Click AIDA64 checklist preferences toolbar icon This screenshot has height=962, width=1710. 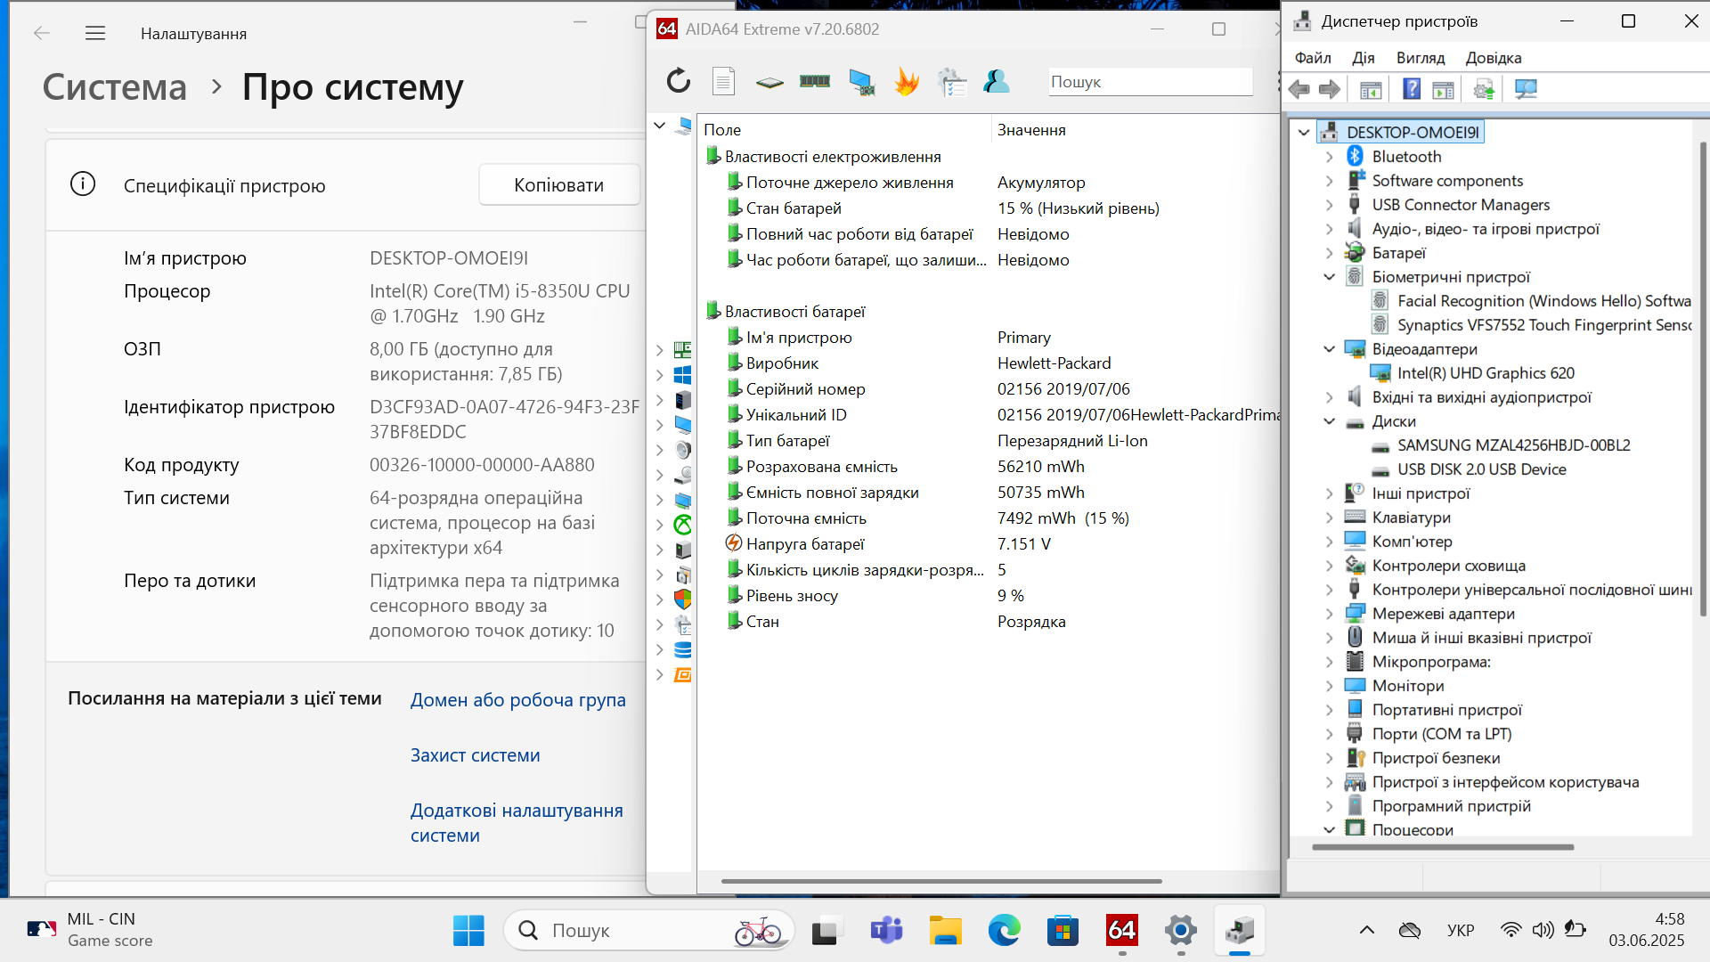(952, 82)
